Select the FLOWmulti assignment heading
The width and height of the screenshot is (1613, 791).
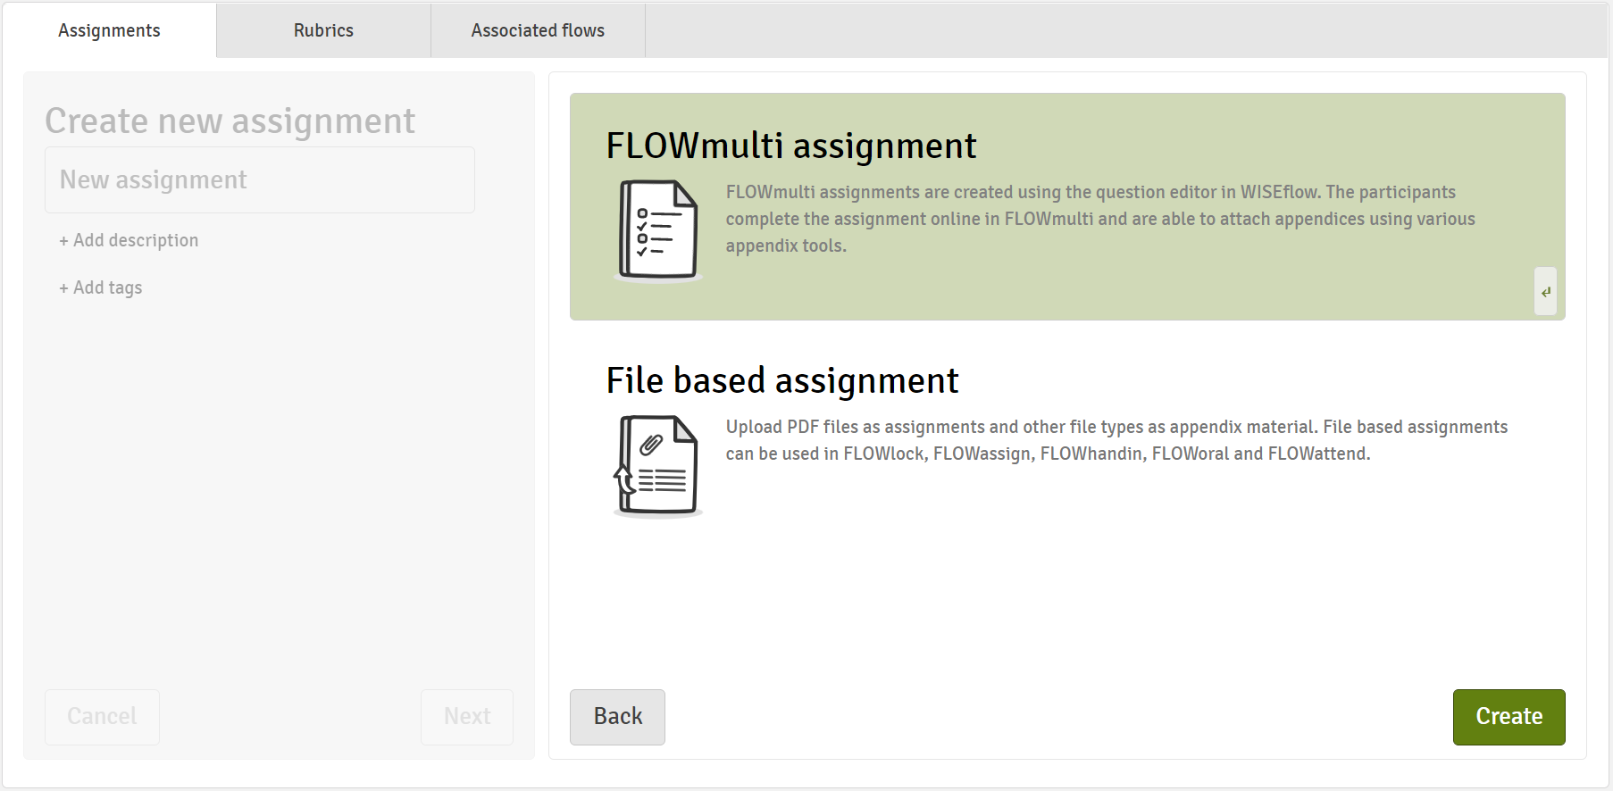click(791, 146)
